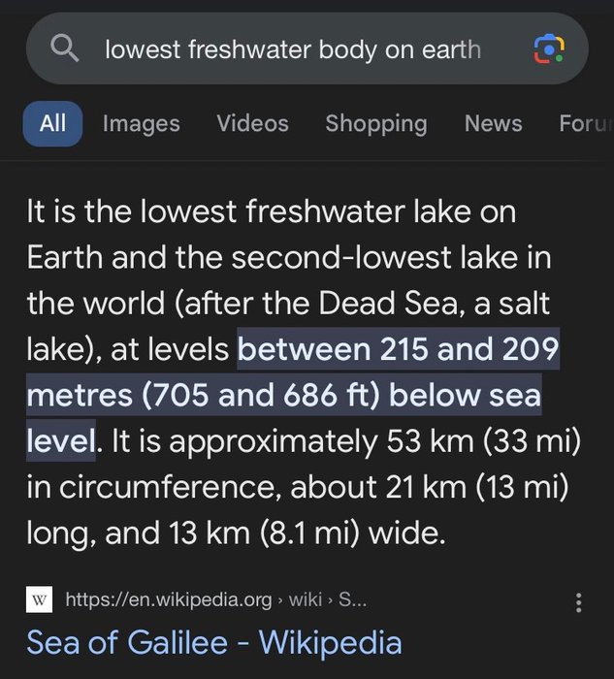Open the three-dot result options menu
614x679 pixels.
[578, 602]
